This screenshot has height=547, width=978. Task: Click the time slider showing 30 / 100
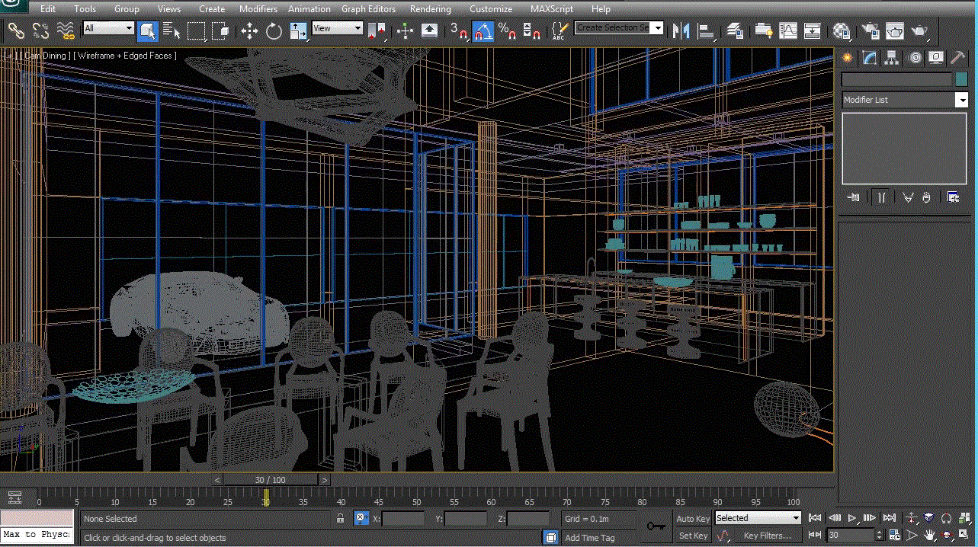pyautogui.click(x=271, y=480)
